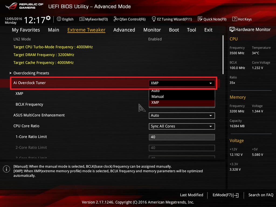Image resolution: width=276 pixels, height=207 pixels.
Task: Open CPU Core Ratio dropdown
Action: click(x=182, y=126)
